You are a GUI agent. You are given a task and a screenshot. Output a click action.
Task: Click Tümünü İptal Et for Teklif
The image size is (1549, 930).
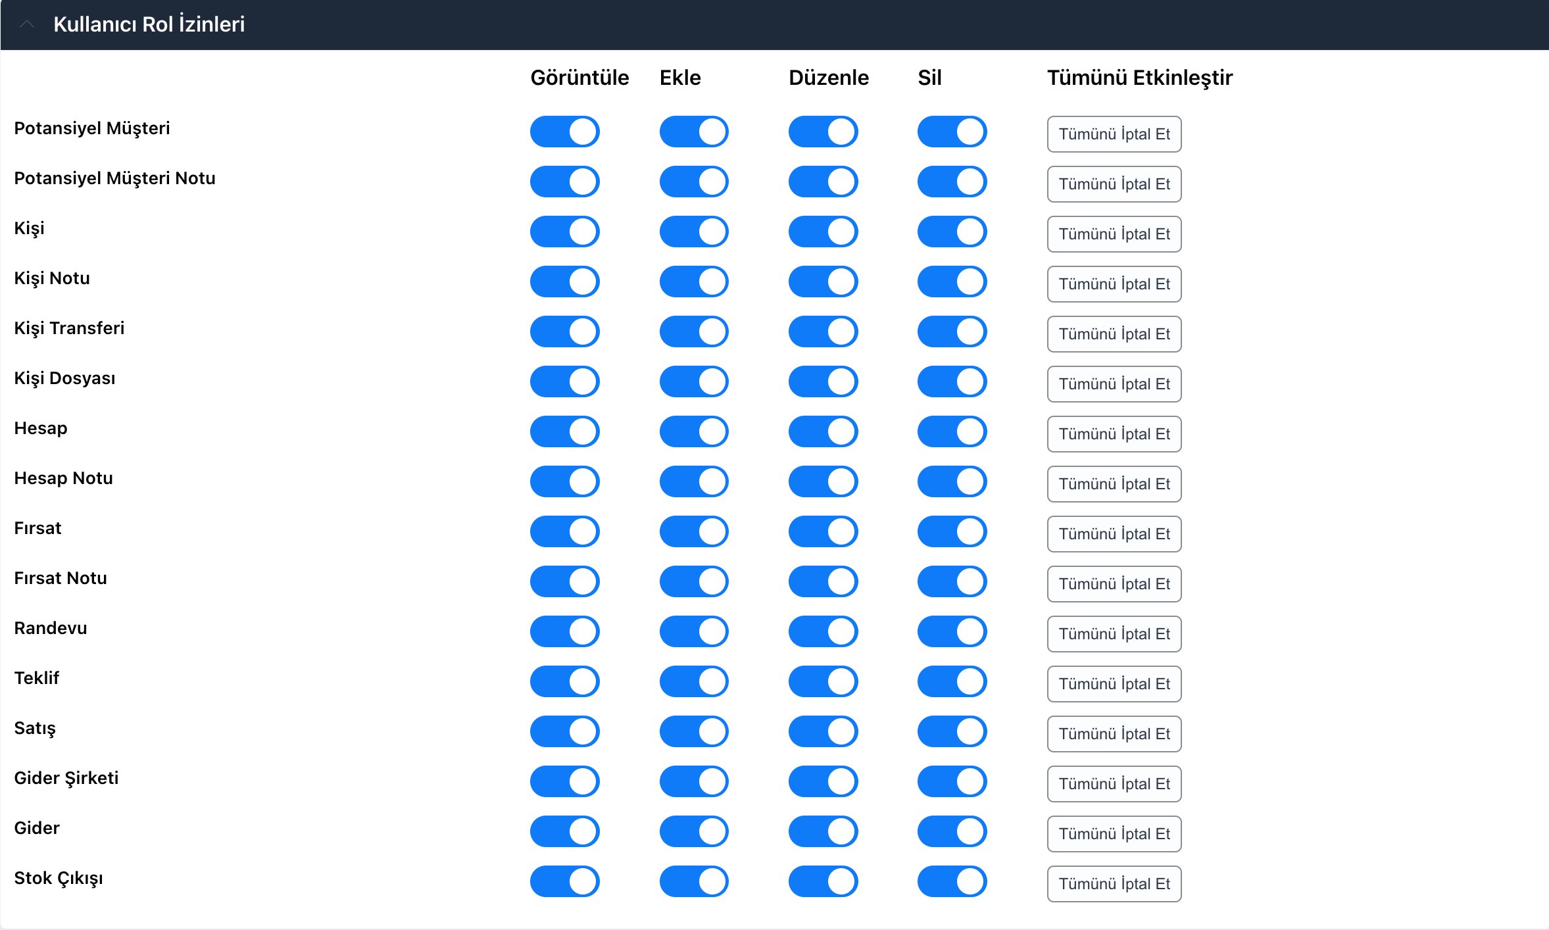(x=1114, y=684)
